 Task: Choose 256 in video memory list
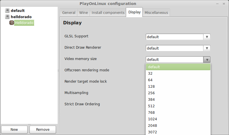tap(178, 93)
